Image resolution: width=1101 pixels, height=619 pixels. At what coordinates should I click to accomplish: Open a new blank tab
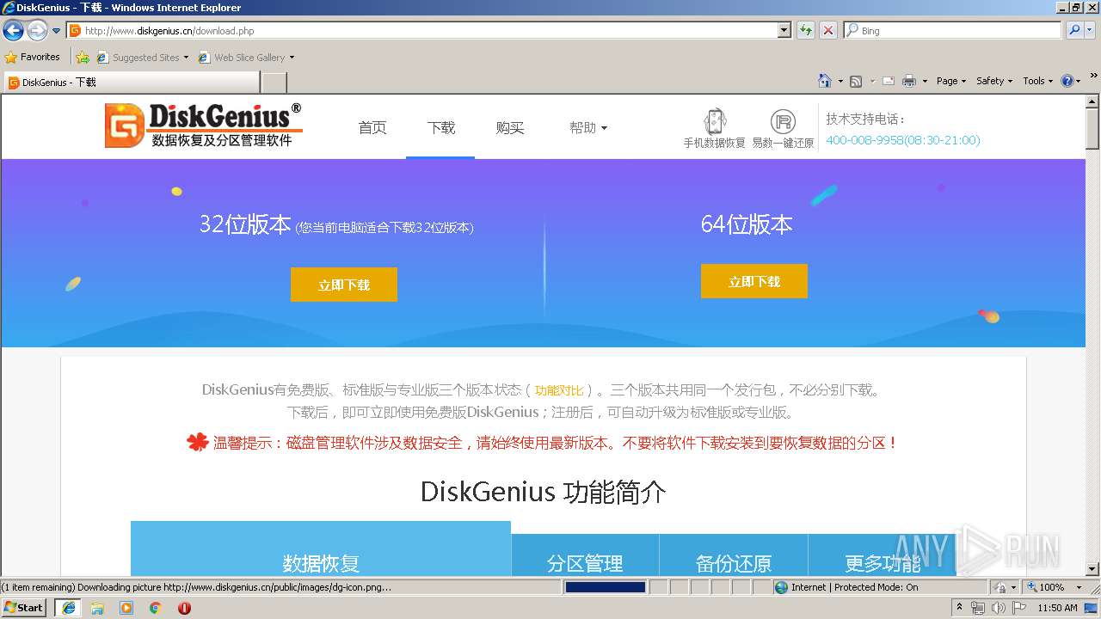[274, 83]
